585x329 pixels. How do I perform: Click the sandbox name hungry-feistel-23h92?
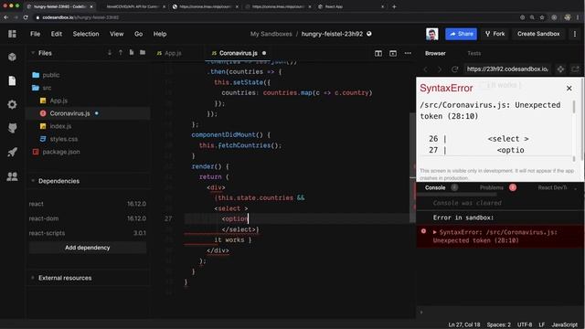click(x=332, y=34)
